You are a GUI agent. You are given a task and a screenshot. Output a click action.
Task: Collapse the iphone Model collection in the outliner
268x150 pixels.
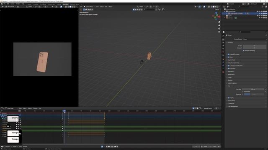(x=225, y=11)
